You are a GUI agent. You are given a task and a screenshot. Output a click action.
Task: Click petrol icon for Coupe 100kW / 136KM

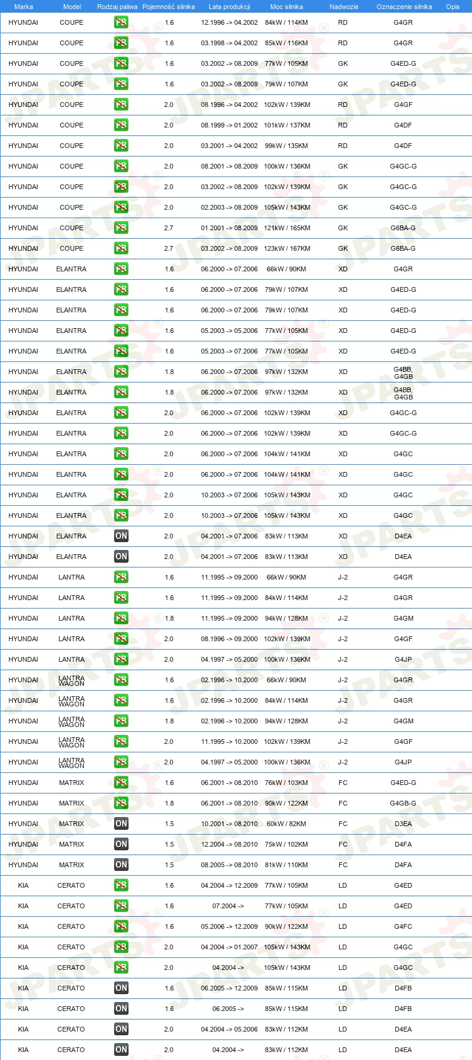(121, 166)
